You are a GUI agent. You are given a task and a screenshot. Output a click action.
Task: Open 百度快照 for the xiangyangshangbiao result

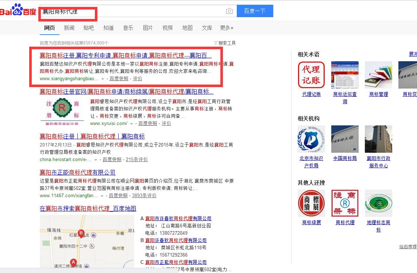click(x=119, y=79)
